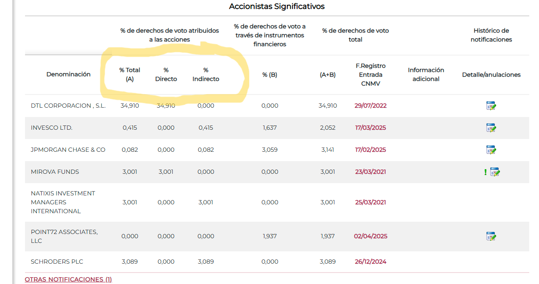Open registration date 25/03/2021
This screenshot has width=539, height=284.
point(371,202)
